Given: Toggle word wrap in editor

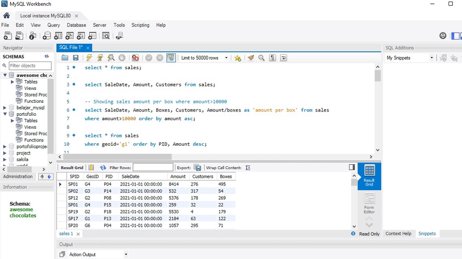Looking at the screenshot, I should 283,58.
